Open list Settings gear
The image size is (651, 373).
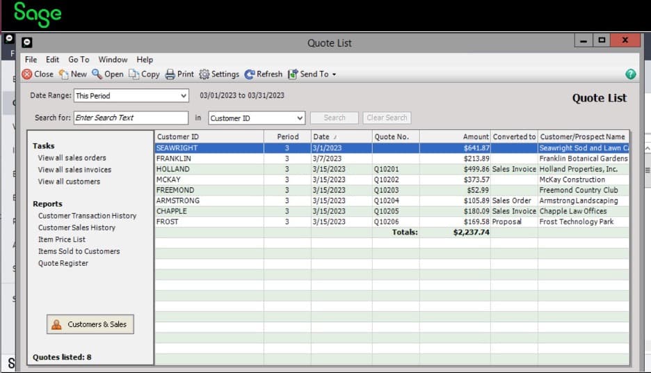(x=204, y=74)
